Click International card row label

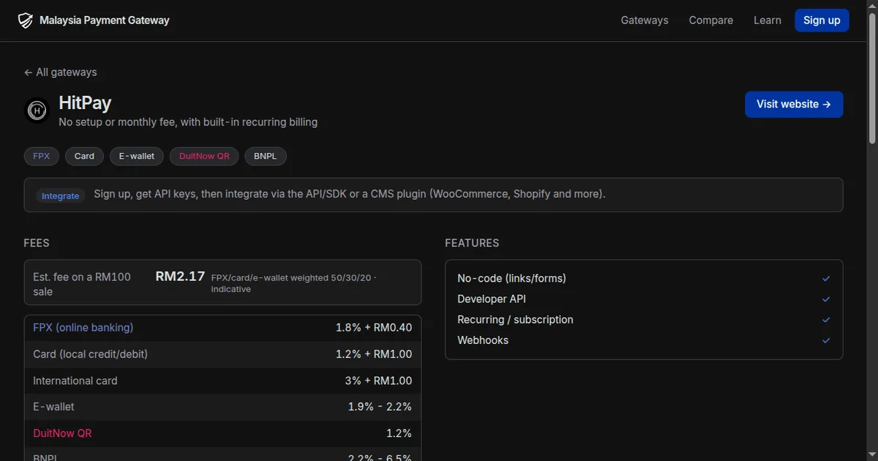click(75, 381)
